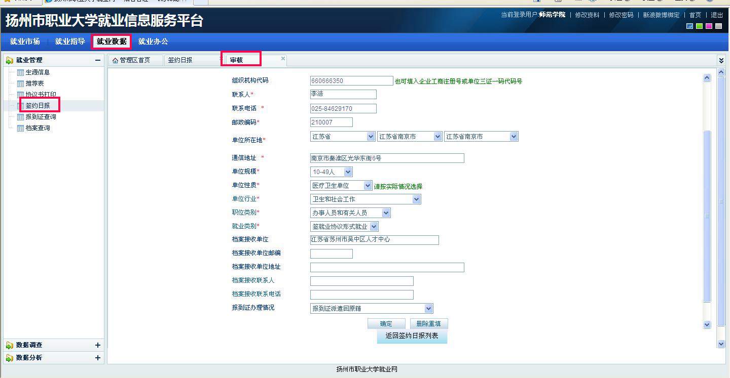The image size is (730, 378).
Task: Log out with the 退出 link
Action: [x=717, y=15]
